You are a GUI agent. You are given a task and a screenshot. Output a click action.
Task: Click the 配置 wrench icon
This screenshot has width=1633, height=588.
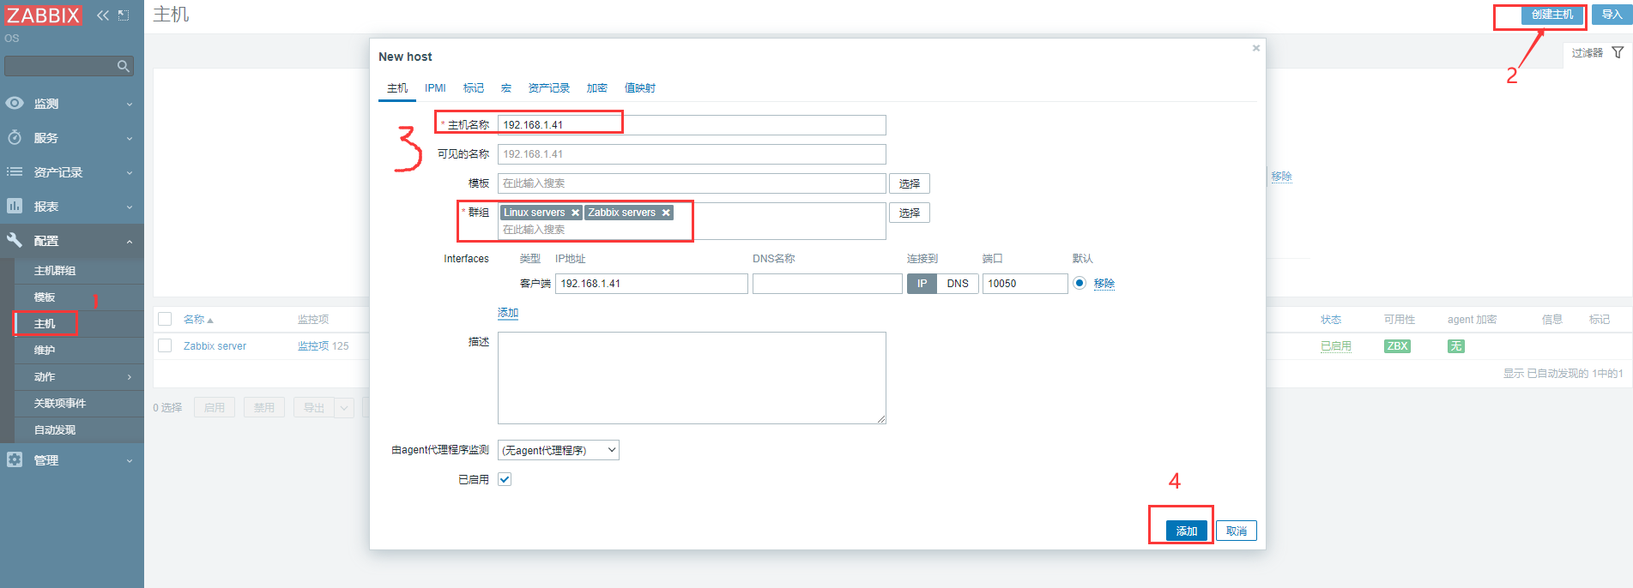tap(15, 240)
